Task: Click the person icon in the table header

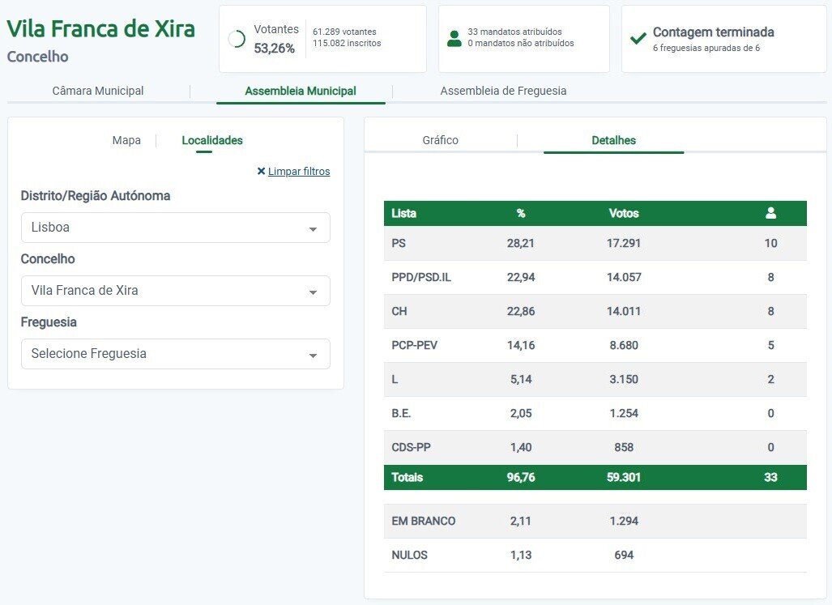Action: (770, 213)
